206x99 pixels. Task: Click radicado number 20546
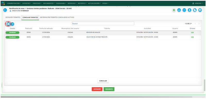pyautogui.click(x=29, y=37)
